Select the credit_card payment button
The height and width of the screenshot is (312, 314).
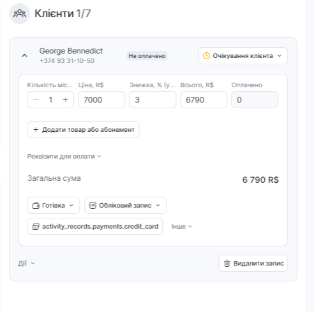click(x=95, y=226)
